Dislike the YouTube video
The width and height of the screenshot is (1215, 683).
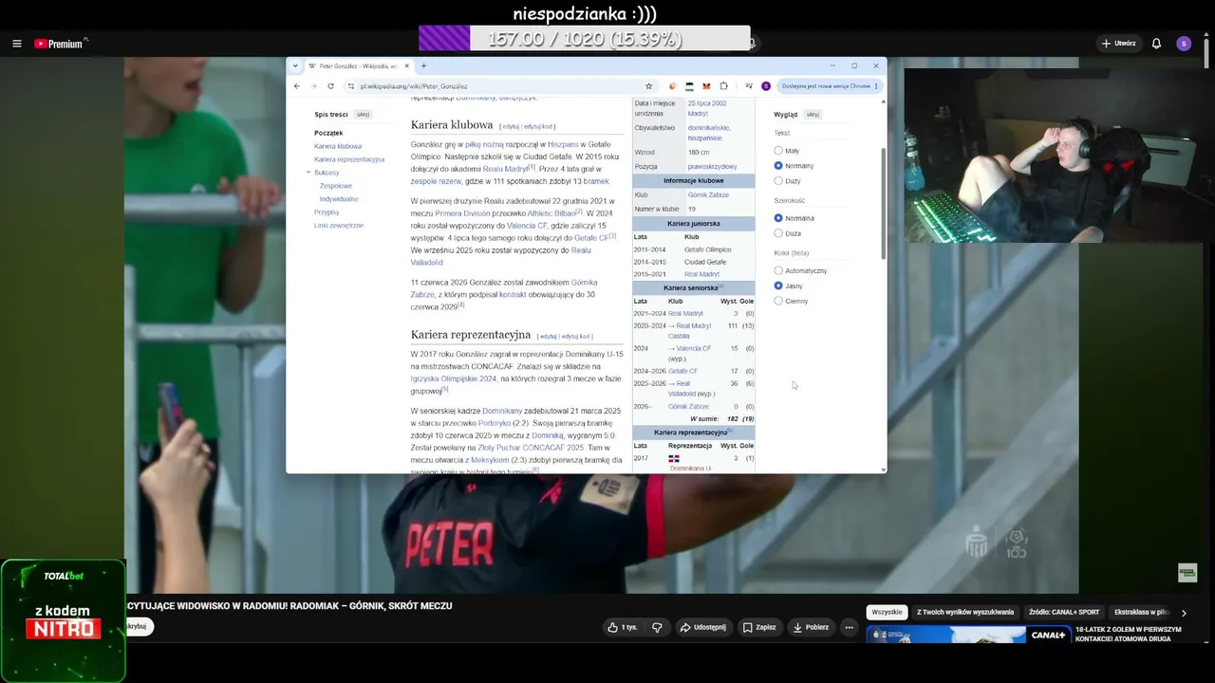pos(657,627)
